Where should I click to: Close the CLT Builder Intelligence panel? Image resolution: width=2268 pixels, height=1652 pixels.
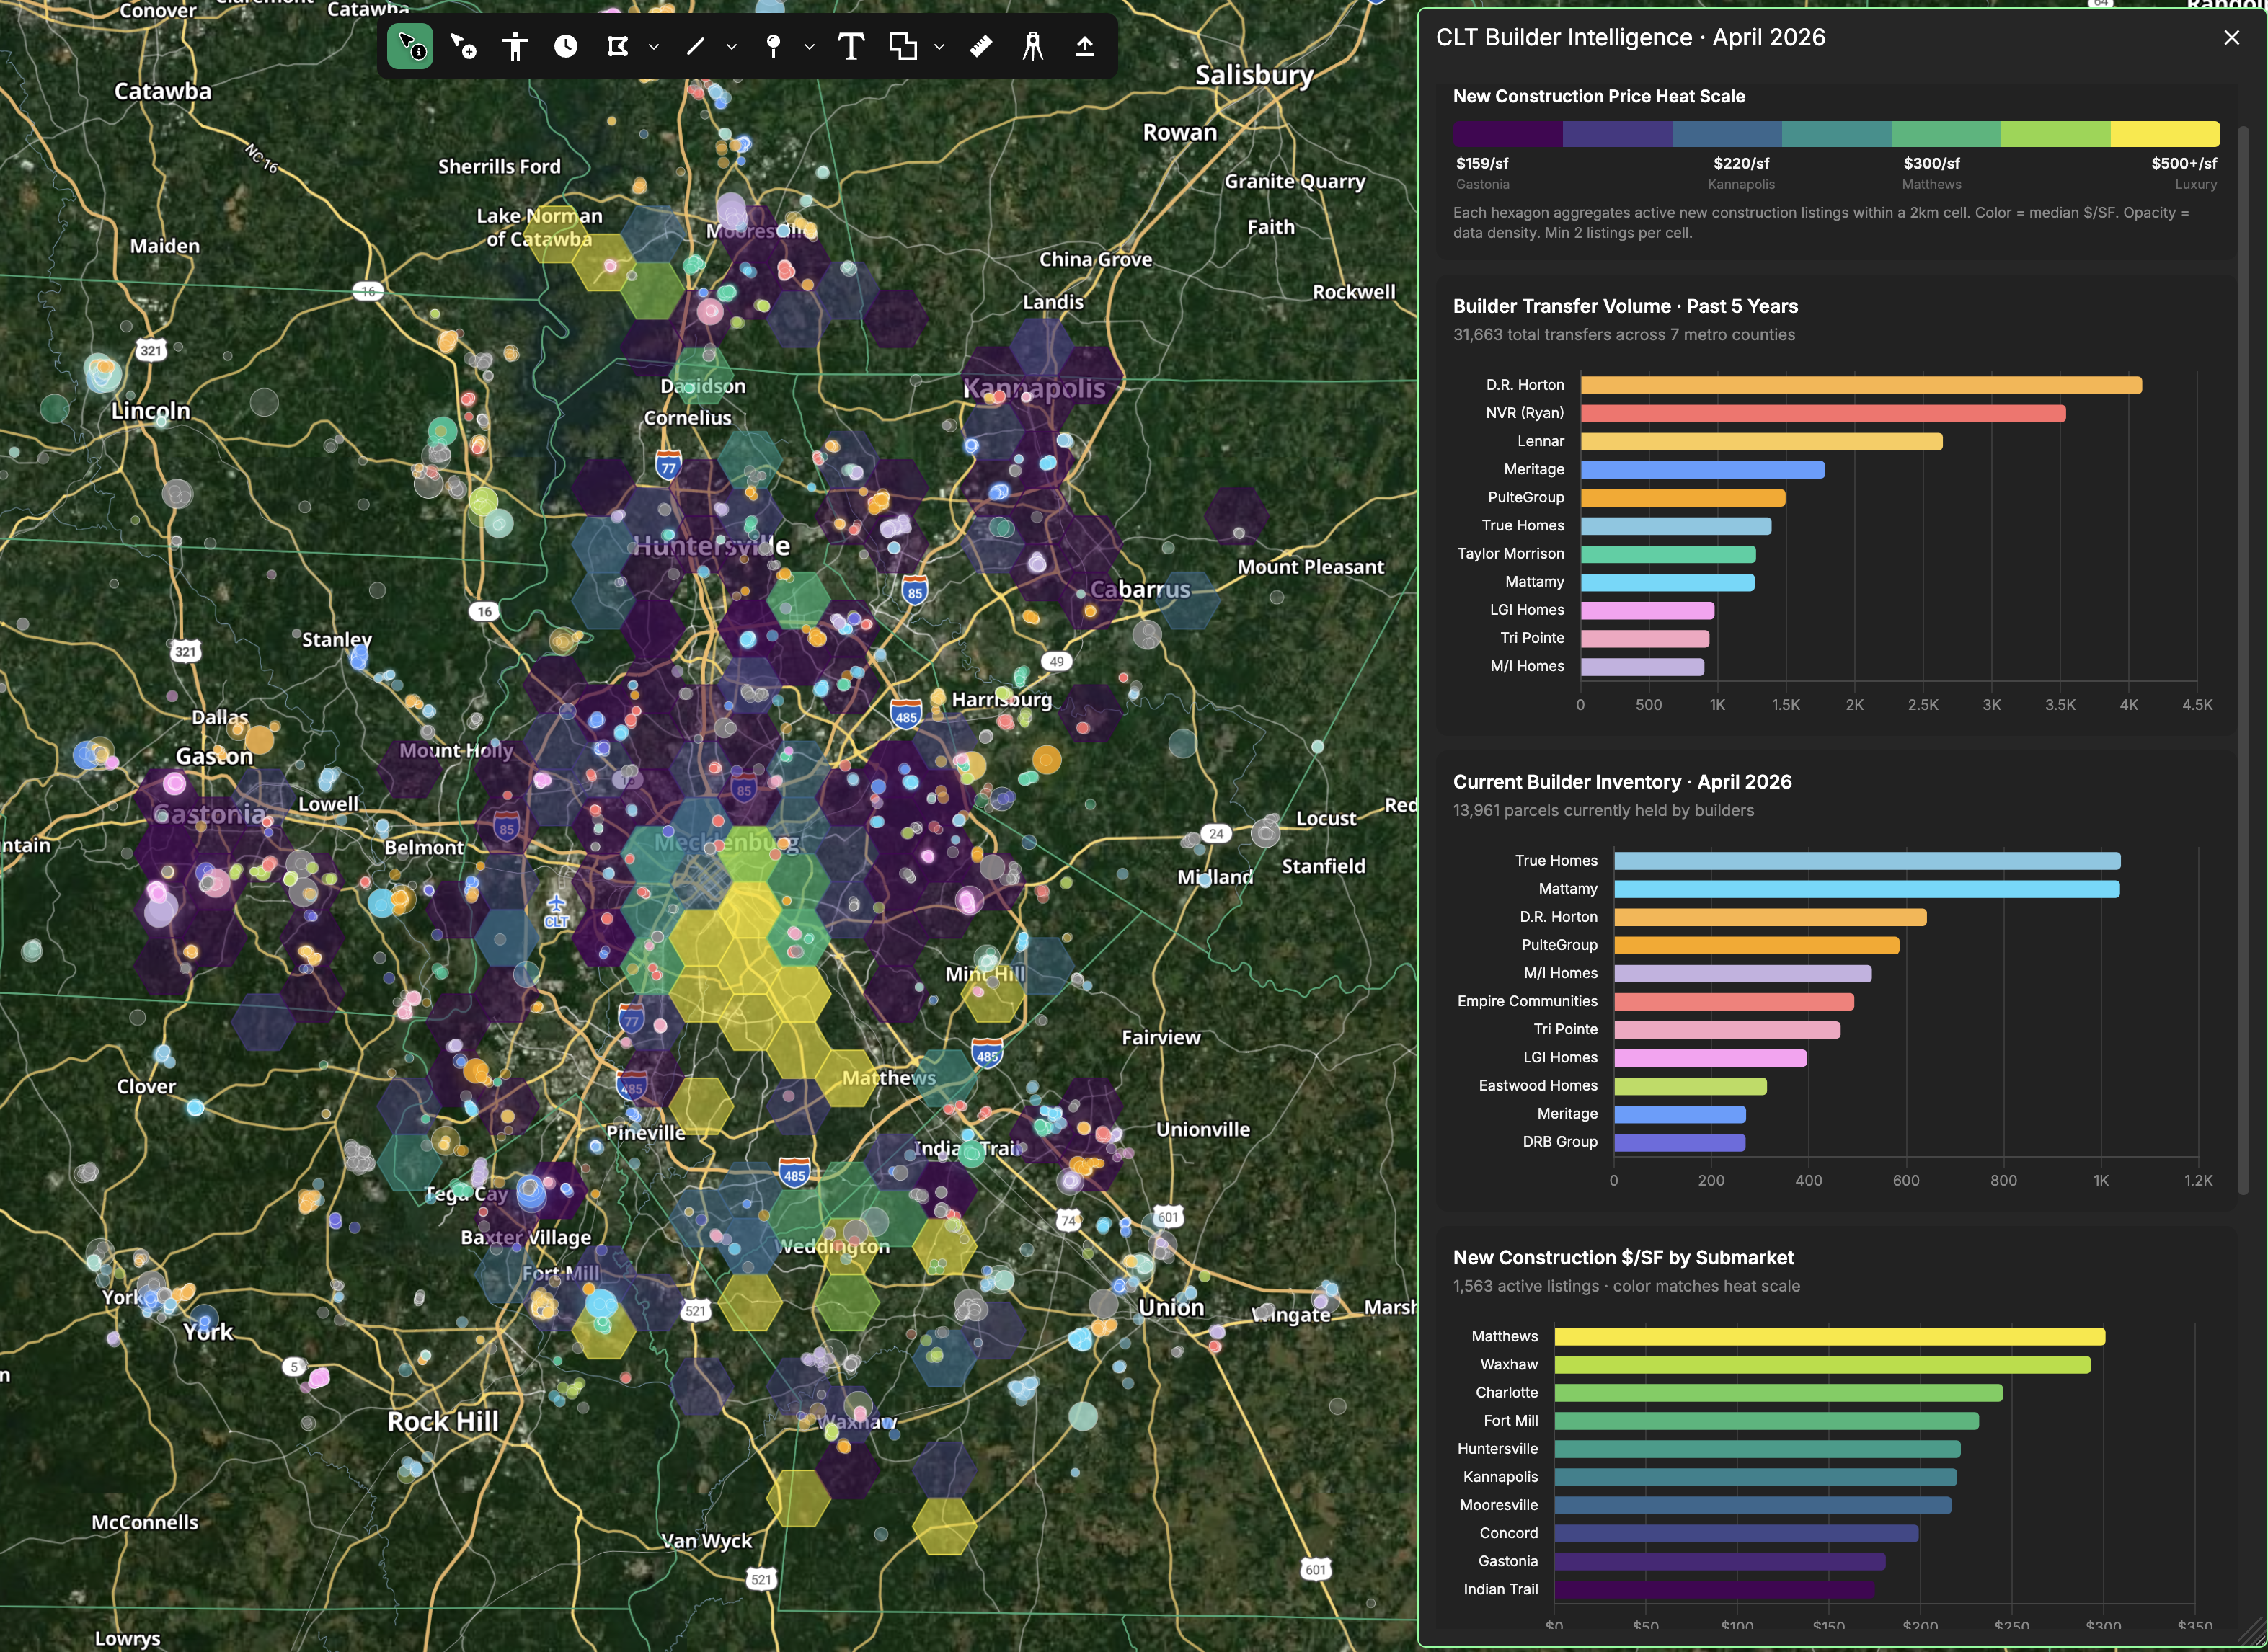click(2232, 38)
